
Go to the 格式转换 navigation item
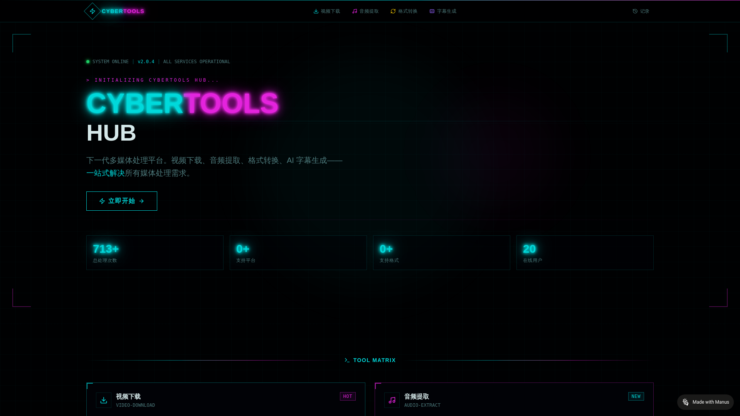coord(408,11)
